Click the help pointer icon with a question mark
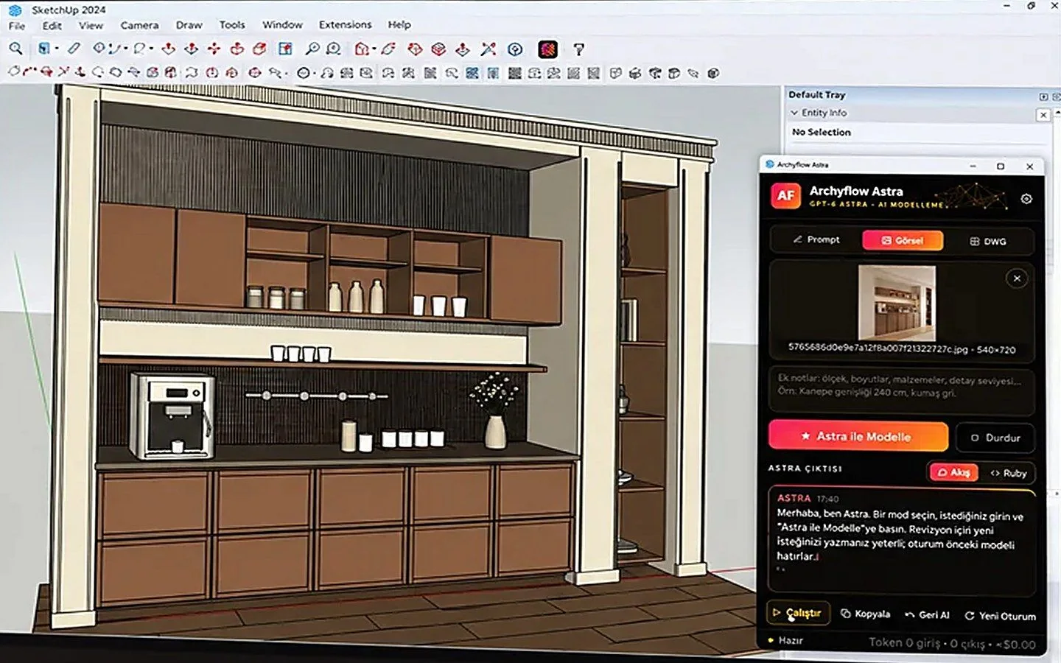 tap(579, 49)
